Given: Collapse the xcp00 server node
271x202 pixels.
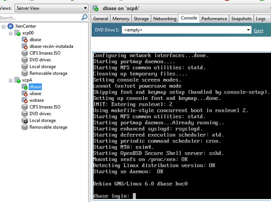Looking at the screenshot, I should (11, 33).
